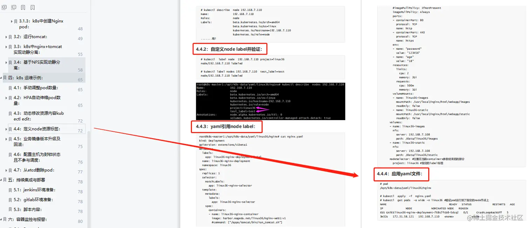Click heading 4.4.4: 应用yaml文件

coord(400,174)
